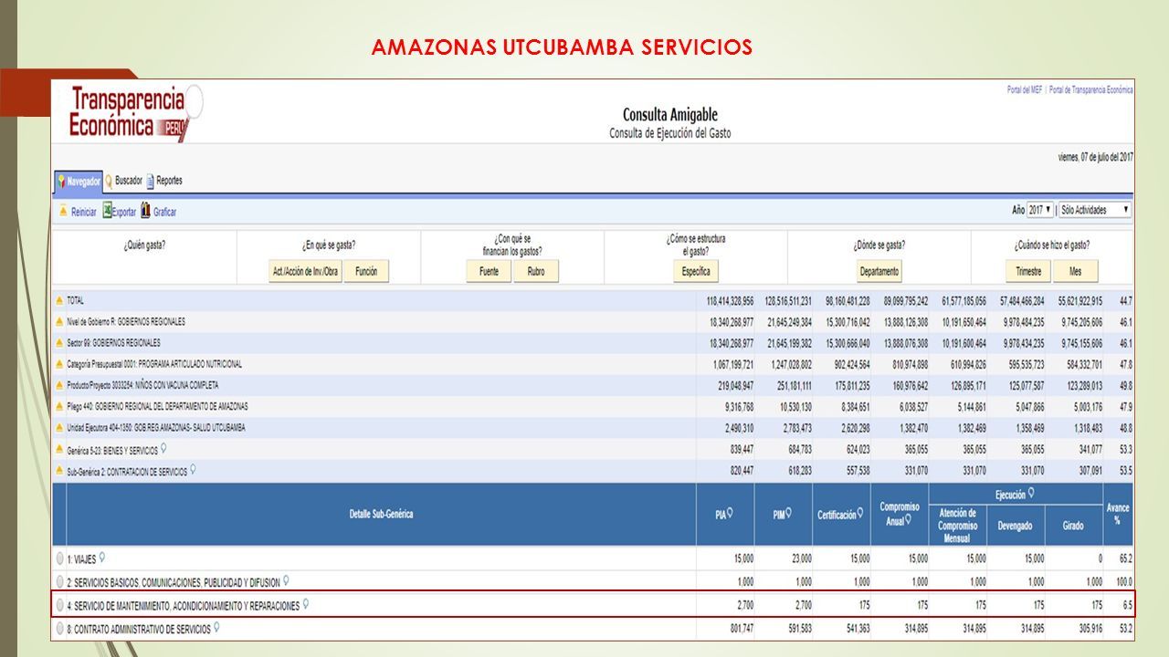Click the Departamento button

[x=879, y=271]
